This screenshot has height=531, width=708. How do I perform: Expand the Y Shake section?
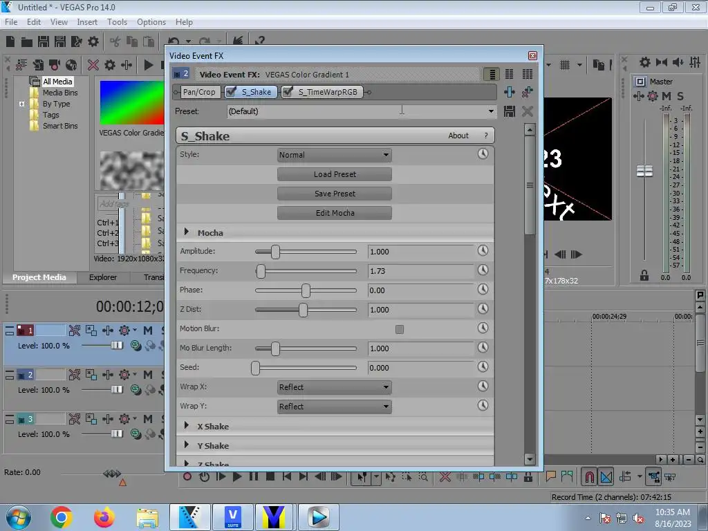pos(186,445)
